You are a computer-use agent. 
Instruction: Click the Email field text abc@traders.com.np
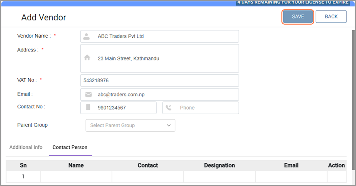pos(121,95)
